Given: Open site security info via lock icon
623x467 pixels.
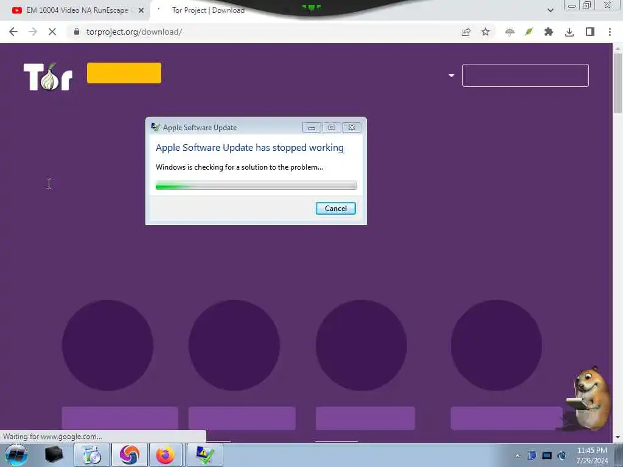Looking at the screenshot, I should tap(76, 32).
